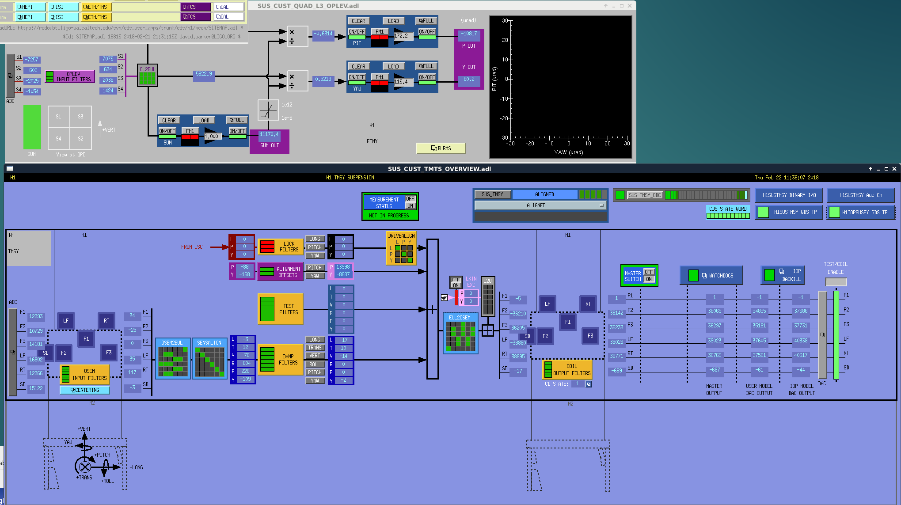Viewport: 901px width, 505px height.
Task: Open CAL menu in top sitemap row
Action: pos(229,7)
